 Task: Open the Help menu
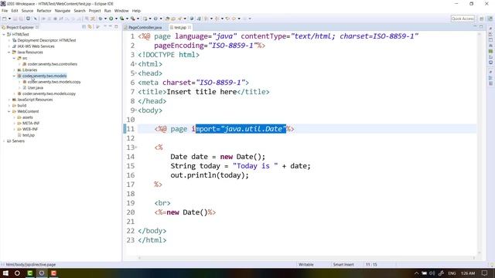tap(136, 11)
